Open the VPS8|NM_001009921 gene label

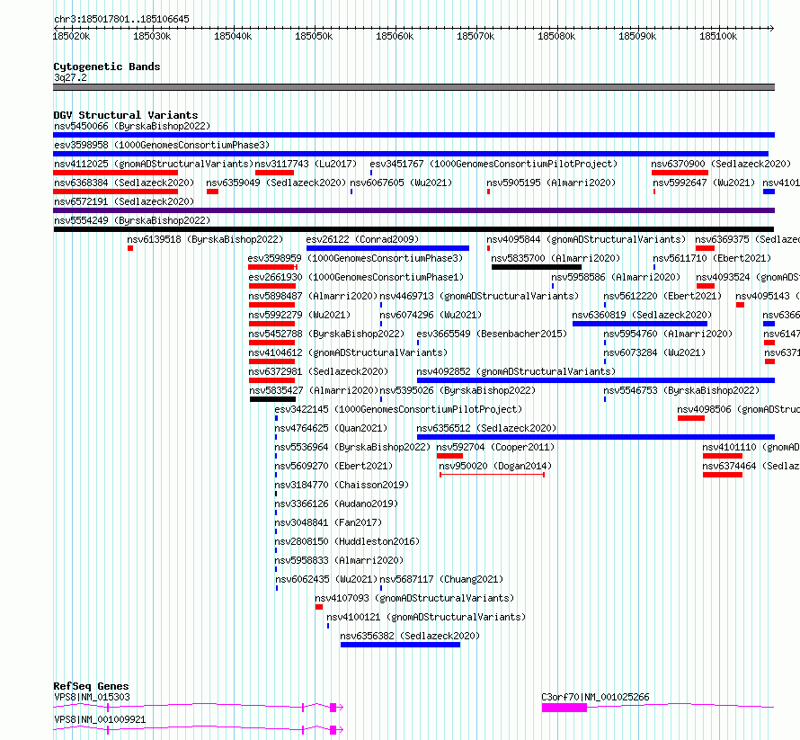point(100,719)
